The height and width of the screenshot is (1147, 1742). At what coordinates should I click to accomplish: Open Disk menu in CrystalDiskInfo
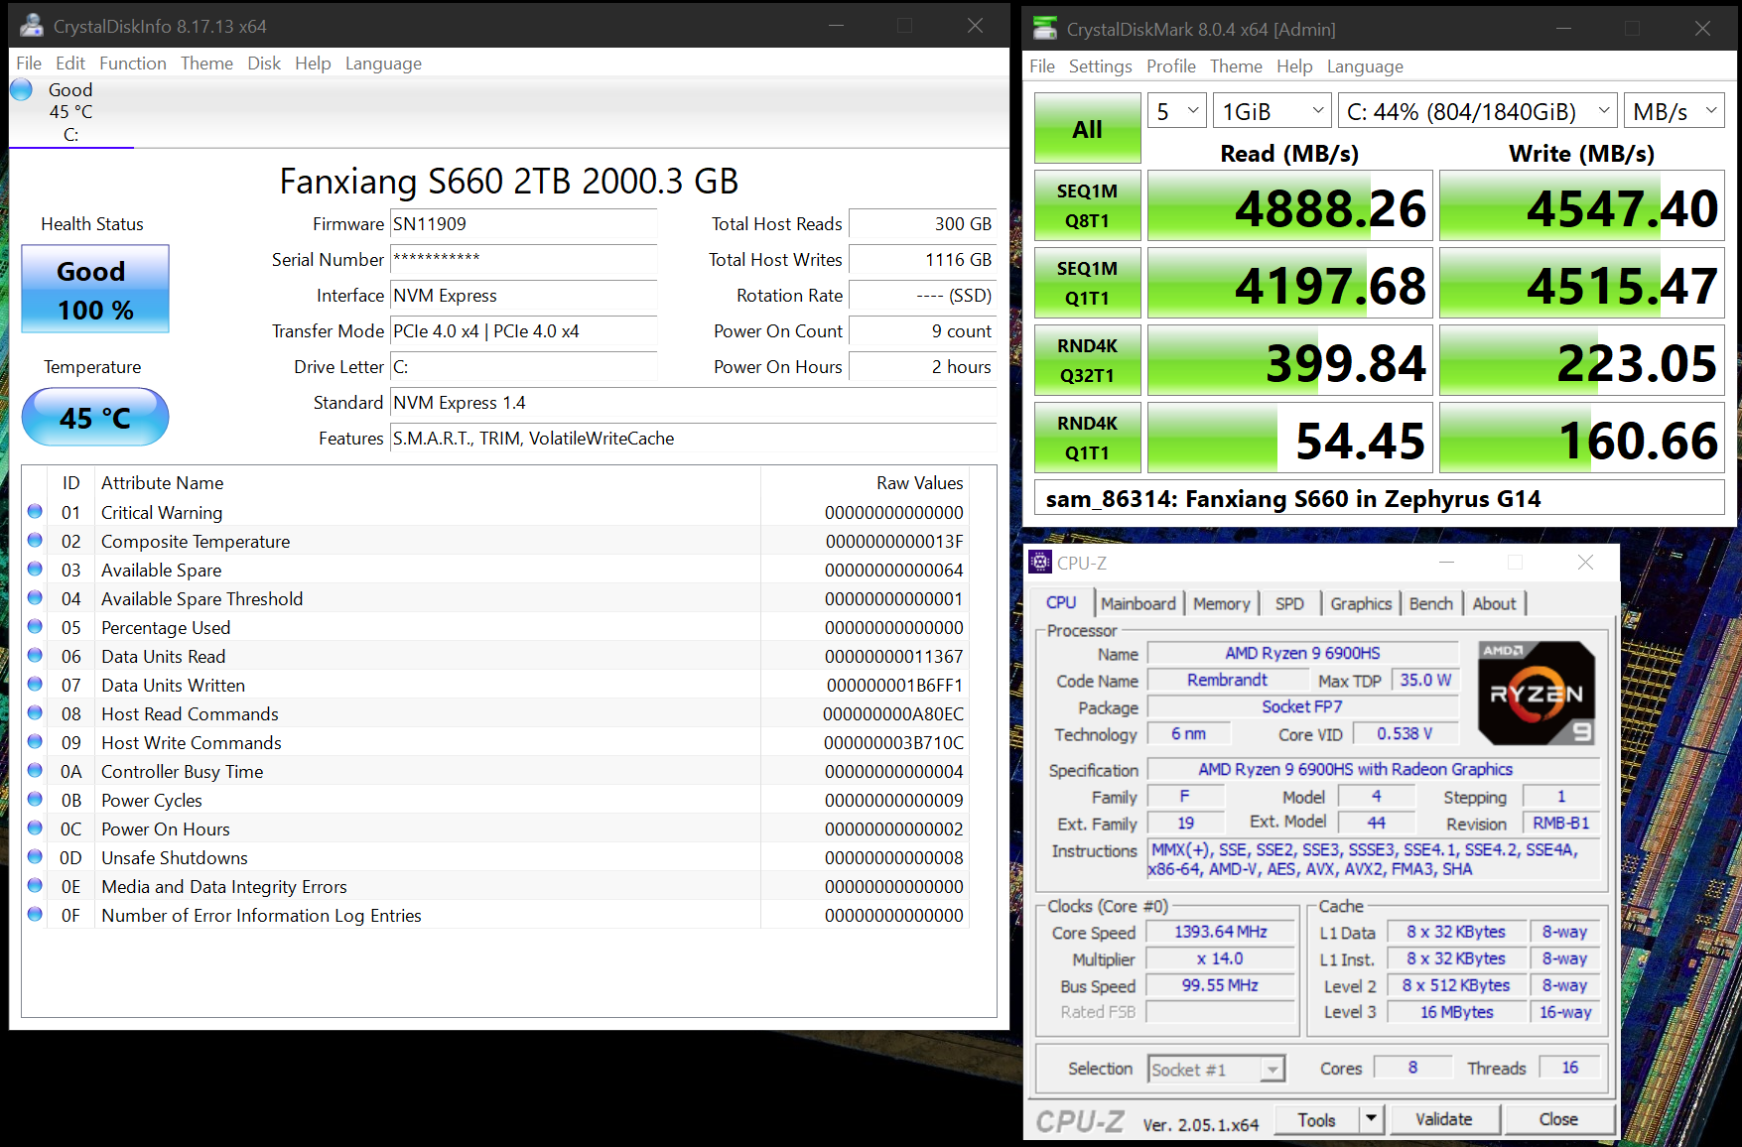pyautogui.click(x=264, y=64)
